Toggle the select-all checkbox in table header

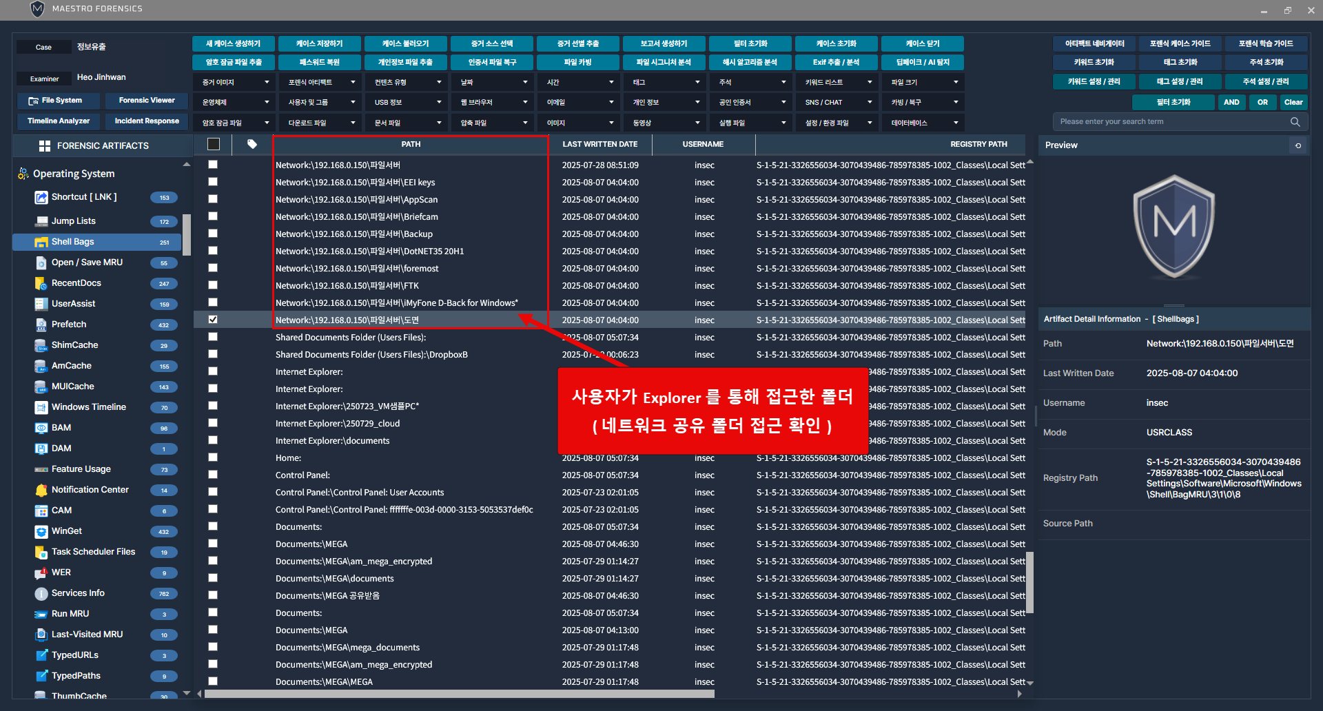214,144
